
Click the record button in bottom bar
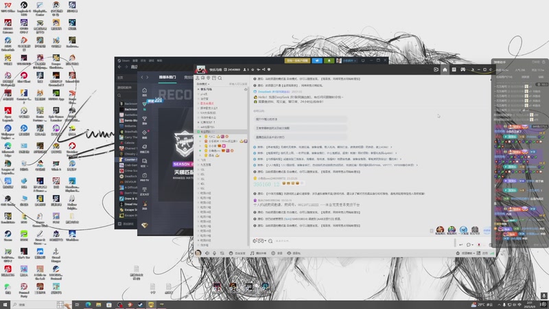pos(277,253)
